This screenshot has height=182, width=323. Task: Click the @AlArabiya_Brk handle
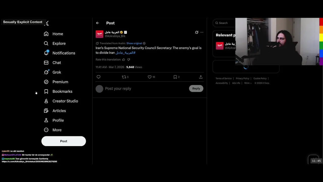(x=115, y=36)
